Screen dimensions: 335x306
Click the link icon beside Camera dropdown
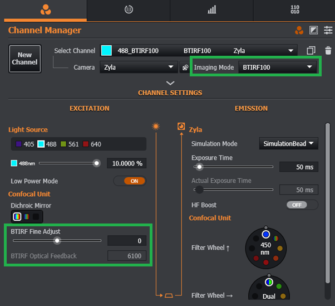tap(185, 67)
